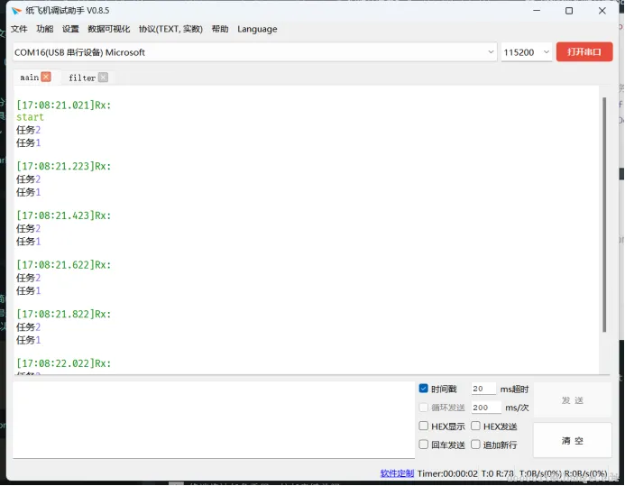Expand the COM16 serial port dropdown
625x486 pixels.
point(254,52)
